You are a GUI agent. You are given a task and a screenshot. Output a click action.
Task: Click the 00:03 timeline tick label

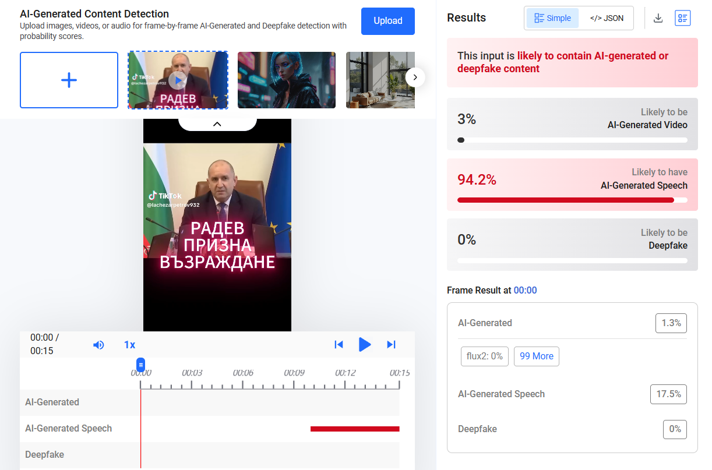click(192, 373)
